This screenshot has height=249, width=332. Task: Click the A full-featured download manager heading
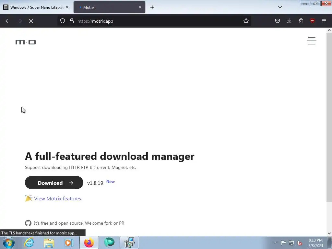[x=110, y=156]
